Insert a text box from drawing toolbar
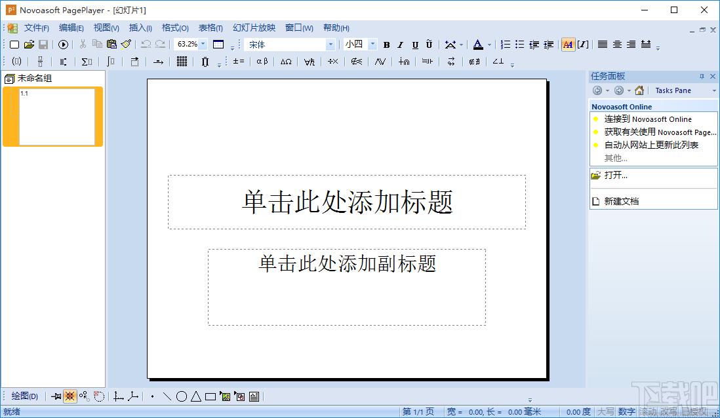720x418 pixels. point(254,396)
